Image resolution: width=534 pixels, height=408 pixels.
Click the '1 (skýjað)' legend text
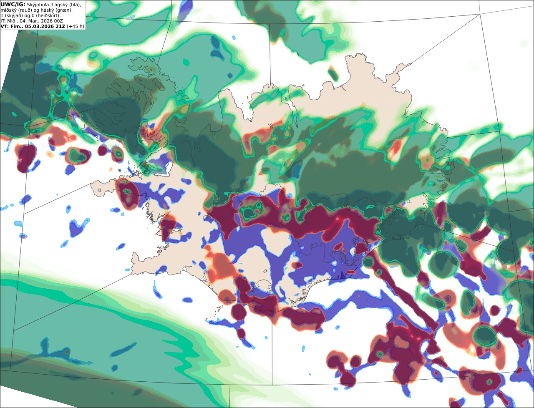pos(12,15)
